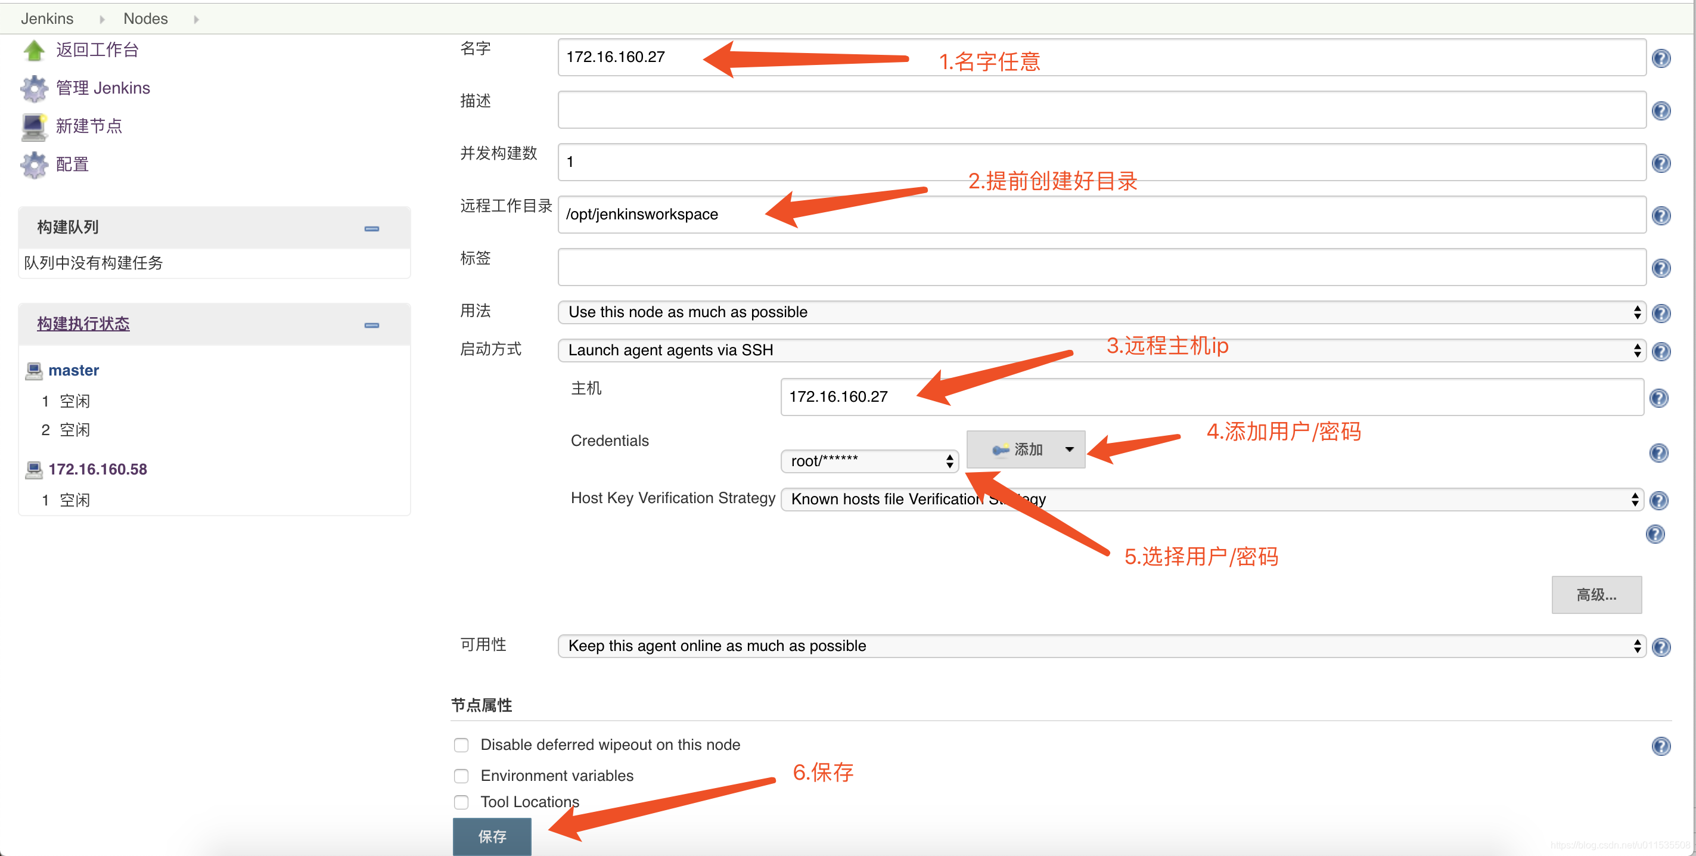
Task: Click the 主机 host input field
Action: (1212, 396)
